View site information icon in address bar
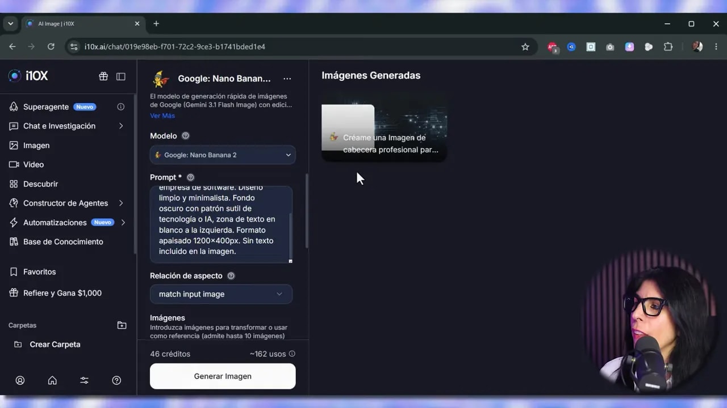 [x=73, y=46]
